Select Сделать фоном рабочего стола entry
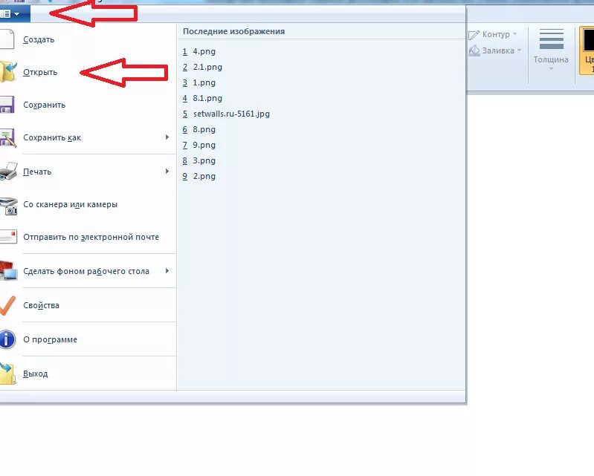Screen dimensions: 594x476 [86, 271]
